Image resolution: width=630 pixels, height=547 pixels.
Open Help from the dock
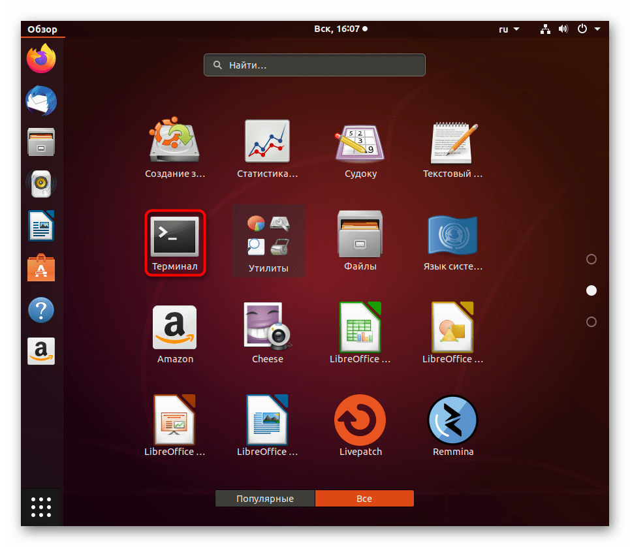(41, 310)
